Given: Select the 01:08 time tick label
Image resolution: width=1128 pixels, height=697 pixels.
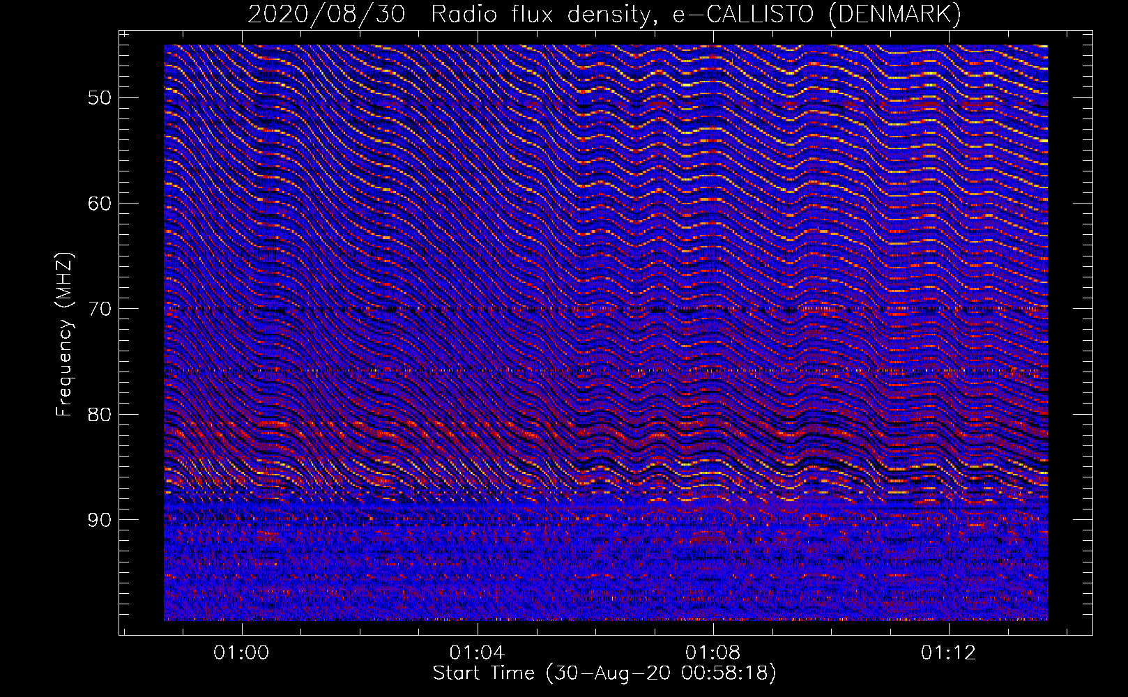Looking at the screenshot, I should (712, 653).
